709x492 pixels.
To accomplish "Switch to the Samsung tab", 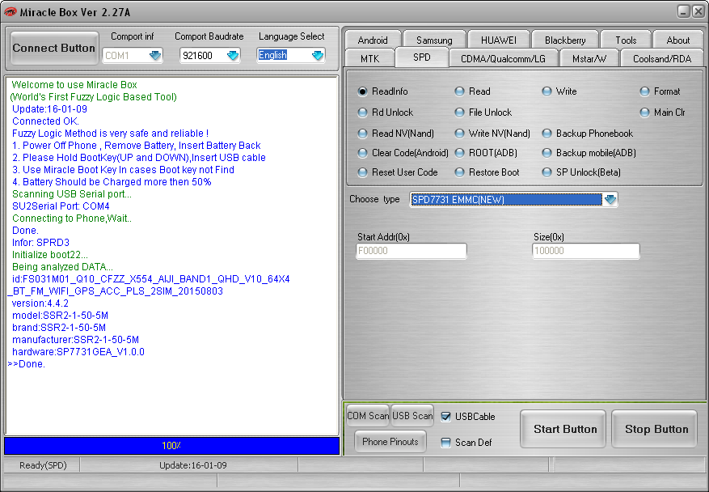I will (434, 40).
